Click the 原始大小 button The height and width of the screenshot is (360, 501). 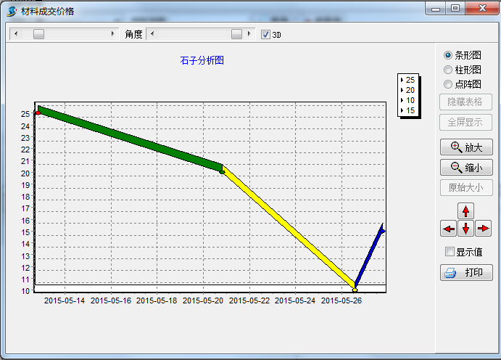coord(466,188)
